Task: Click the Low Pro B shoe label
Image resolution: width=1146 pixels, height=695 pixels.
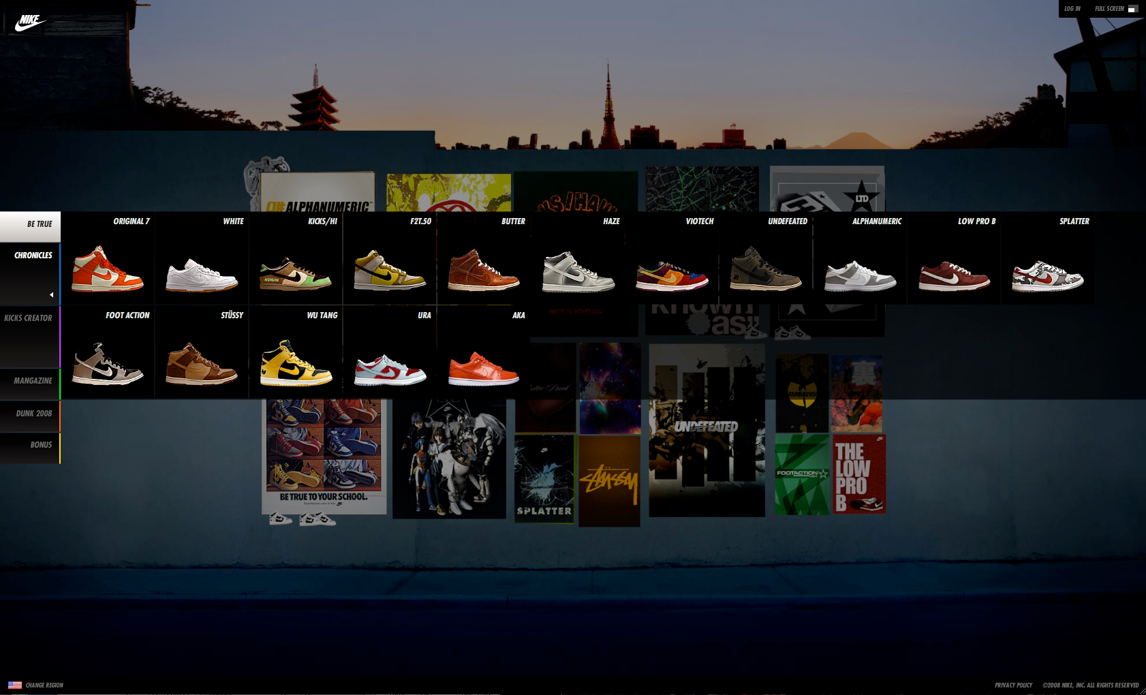Action: 976,221
